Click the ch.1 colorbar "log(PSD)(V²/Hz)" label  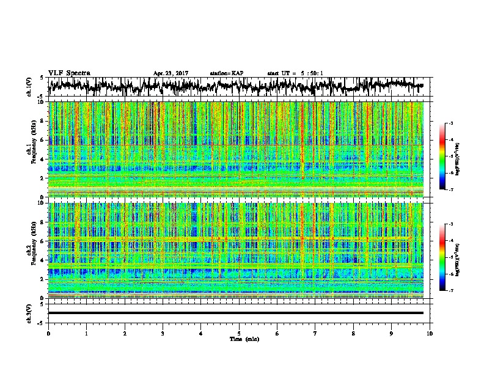(458, 159)
